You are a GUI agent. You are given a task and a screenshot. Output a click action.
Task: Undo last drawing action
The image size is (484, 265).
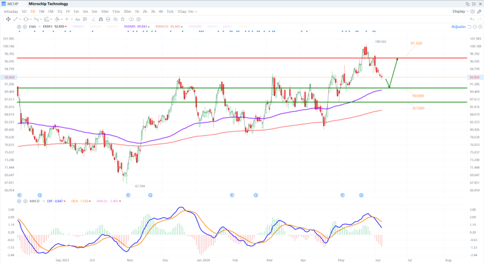(x=472, y=19)
